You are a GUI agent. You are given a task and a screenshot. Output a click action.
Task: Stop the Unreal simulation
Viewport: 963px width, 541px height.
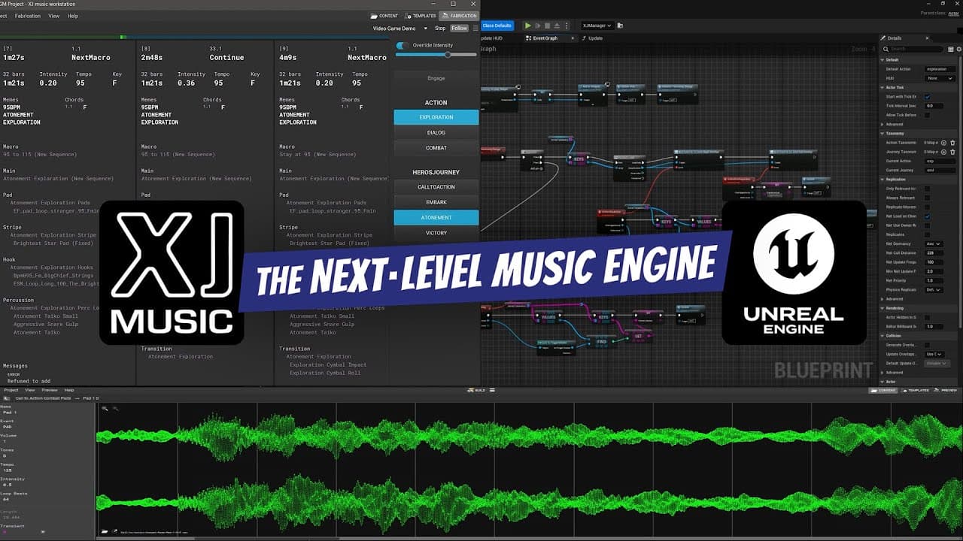[x=548, y=26]
